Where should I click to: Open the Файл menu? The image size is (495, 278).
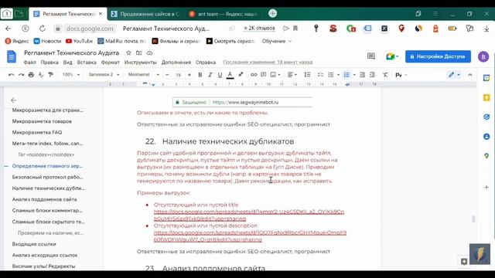pyautogui.click(x=30, y=63)
